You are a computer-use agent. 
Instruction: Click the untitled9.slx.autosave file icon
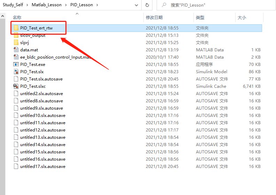16,108
